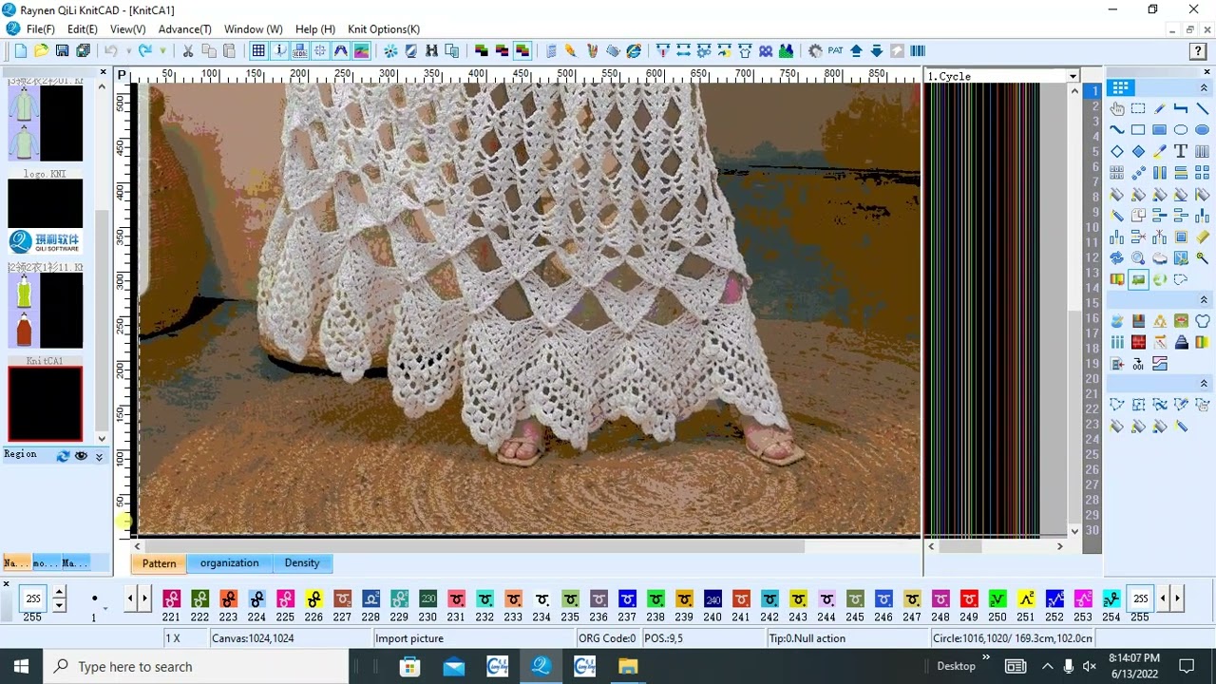Collapse the first tool group chevron
1216x684 pixels.
pos(1204,88)
